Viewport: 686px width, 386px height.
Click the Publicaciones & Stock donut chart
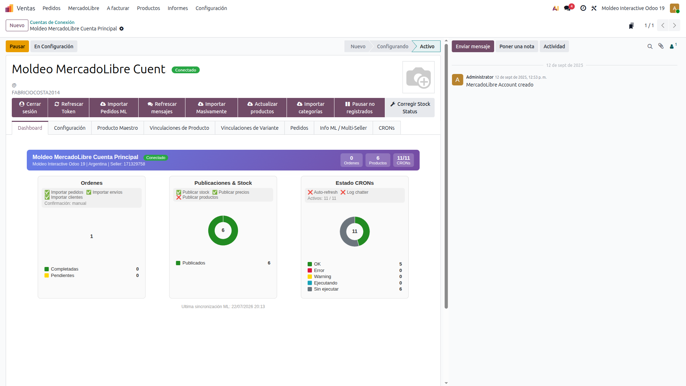click(x=223, y=231)
